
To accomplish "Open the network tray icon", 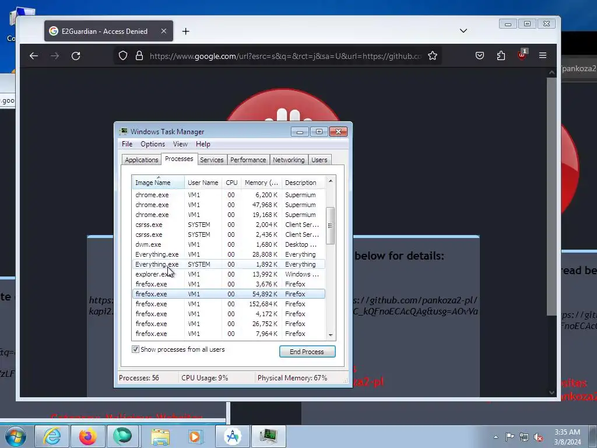I will [x=524, y=437].
